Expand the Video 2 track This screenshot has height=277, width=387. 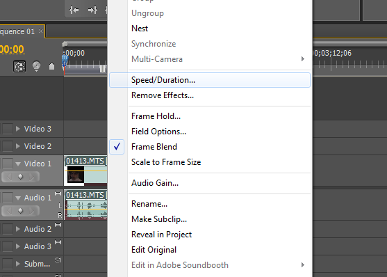click(18, 146)
